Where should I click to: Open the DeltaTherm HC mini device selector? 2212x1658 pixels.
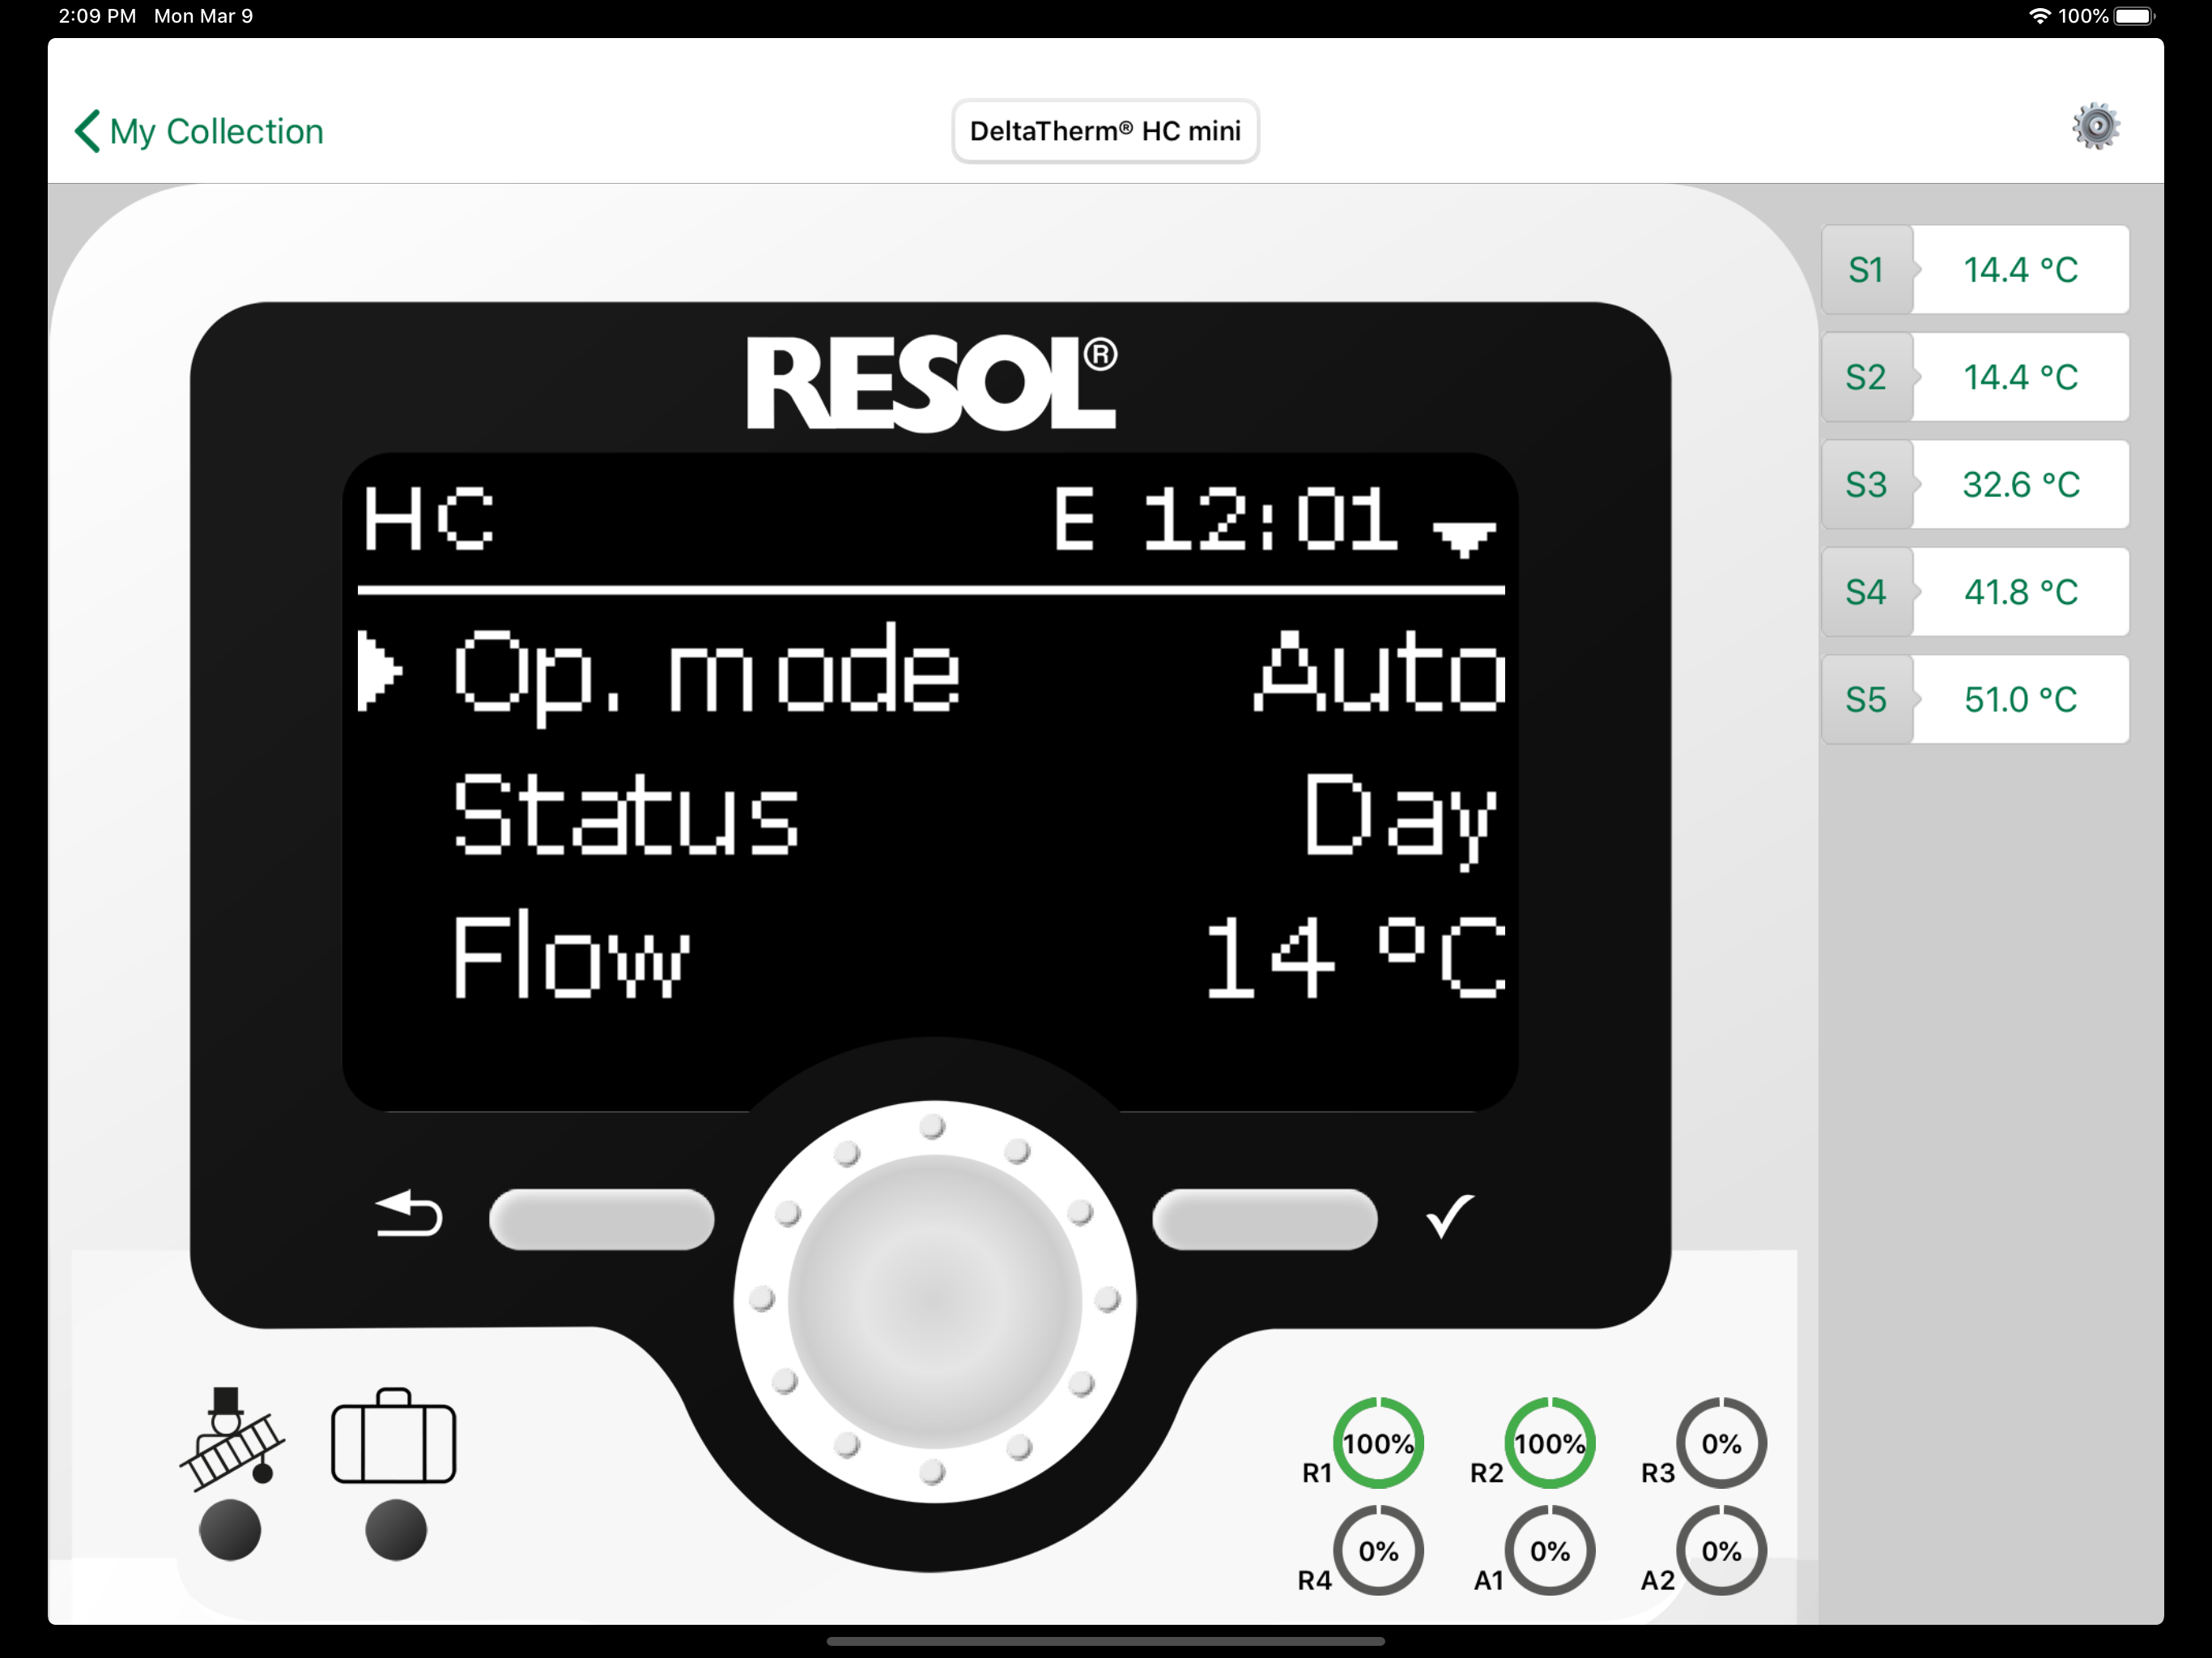[1105, 131]
